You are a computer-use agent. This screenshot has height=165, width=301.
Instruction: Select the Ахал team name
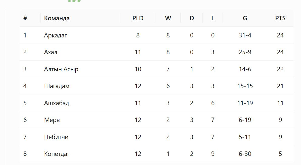tap(51, 52)
